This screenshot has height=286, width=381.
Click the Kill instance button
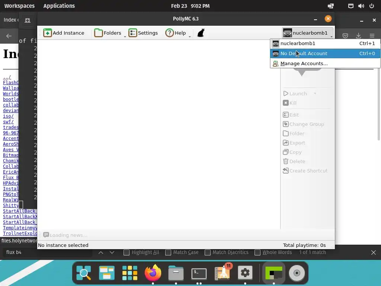coord(289,103)
